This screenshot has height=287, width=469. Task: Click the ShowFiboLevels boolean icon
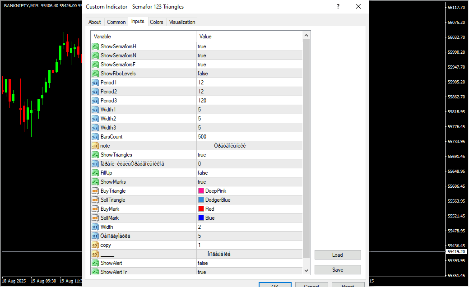pyautogui.click(x=95, y=74)
